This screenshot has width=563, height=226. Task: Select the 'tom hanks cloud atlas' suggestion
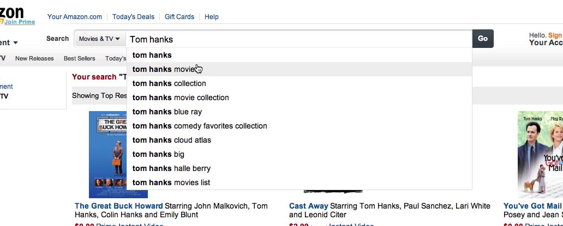pyautogui.click(x=171, y=140)
